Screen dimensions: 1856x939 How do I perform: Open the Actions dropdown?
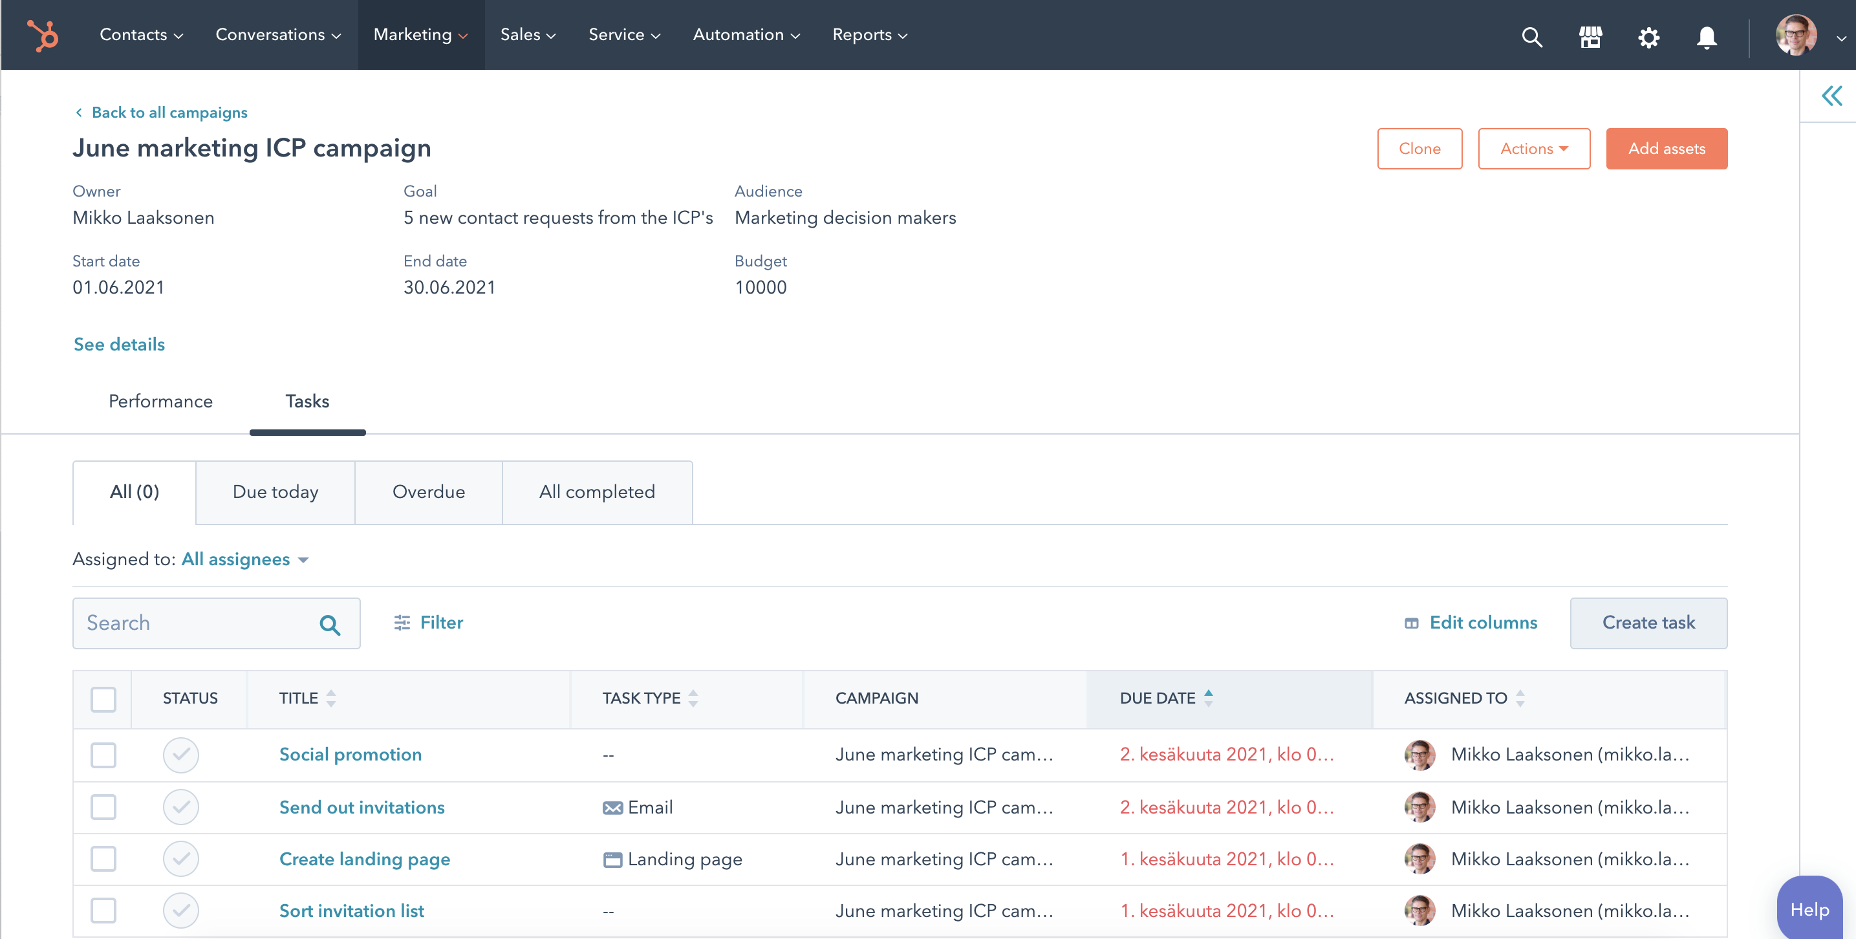(x=1533, y=149)
